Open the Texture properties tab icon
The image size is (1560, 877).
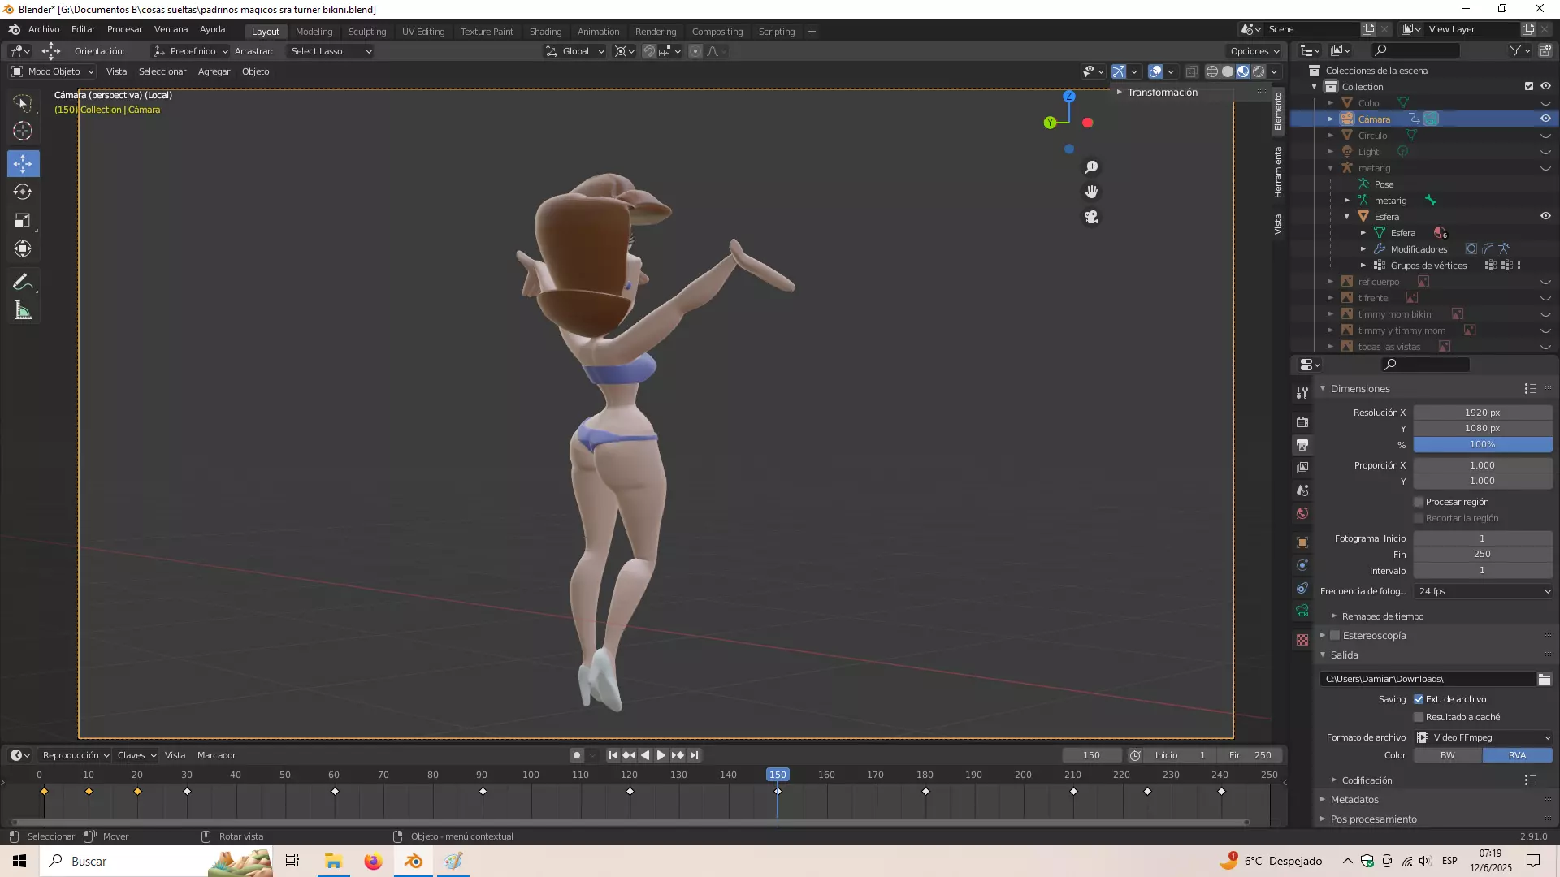tap(1302, 639)
